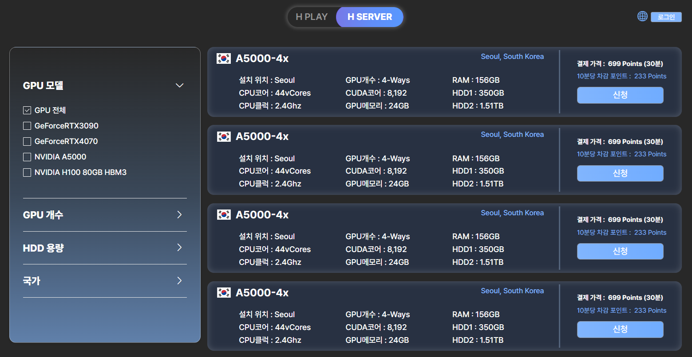The height and width of the screenshot is (357, 692).
Task: Switch to the H PLAY tab
Action: (312, 17)
